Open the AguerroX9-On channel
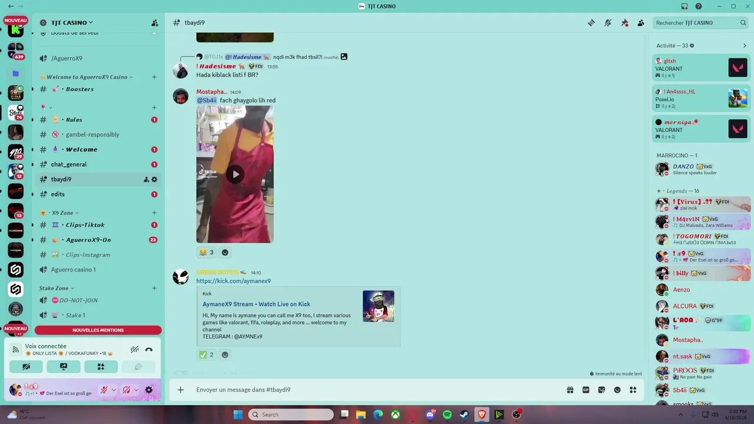Viewport: 754px width, 424px height. (98, 240)
